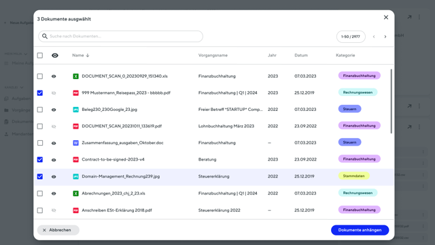
Task: Check the Beleg230_230Google_23.jpg checkbox
Action: pyautogui.click(x=40, y=110)
